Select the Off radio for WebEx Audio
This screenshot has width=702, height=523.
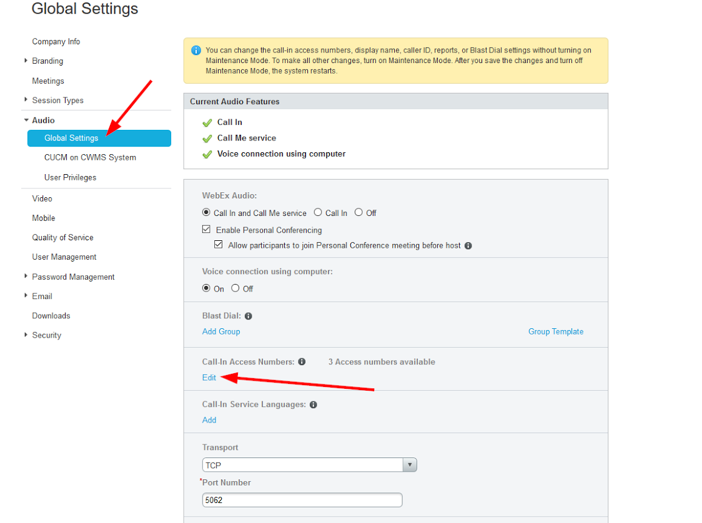pyautogui.click(x=358, y=212)
